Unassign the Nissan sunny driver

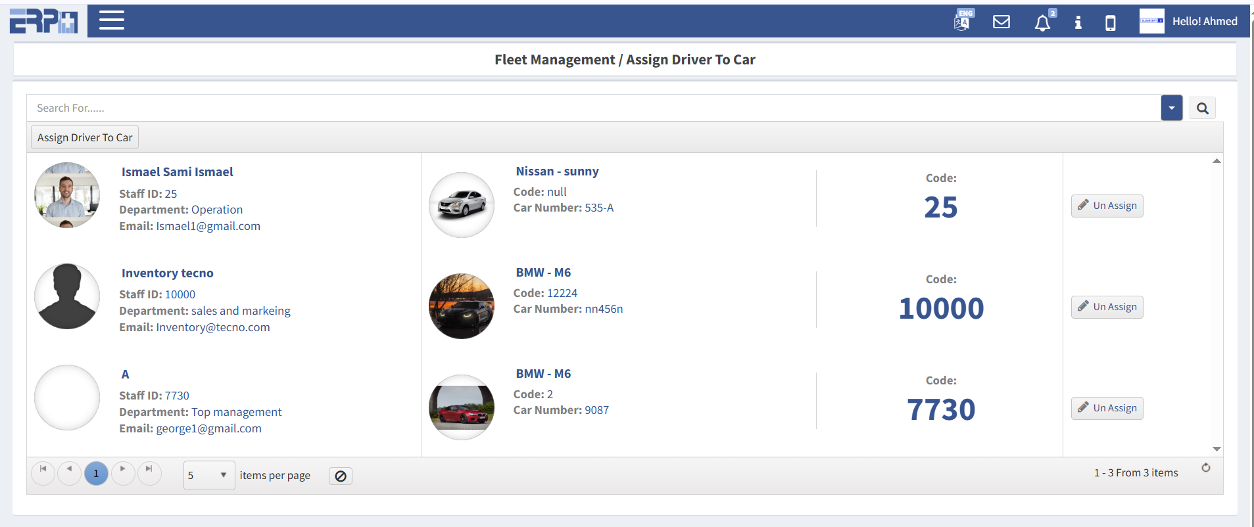[1107, 206]
